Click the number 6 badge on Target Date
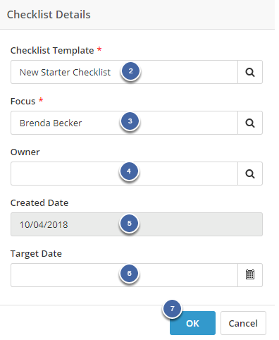This screenshot has width=279, height=340. pyautogui.click(x=129, y=274)
